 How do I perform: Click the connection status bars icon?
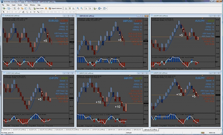(x=203, y=133)
